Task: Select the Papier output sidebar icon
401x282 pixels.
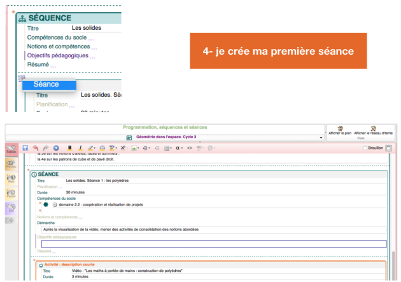Action: pos(11,194)
